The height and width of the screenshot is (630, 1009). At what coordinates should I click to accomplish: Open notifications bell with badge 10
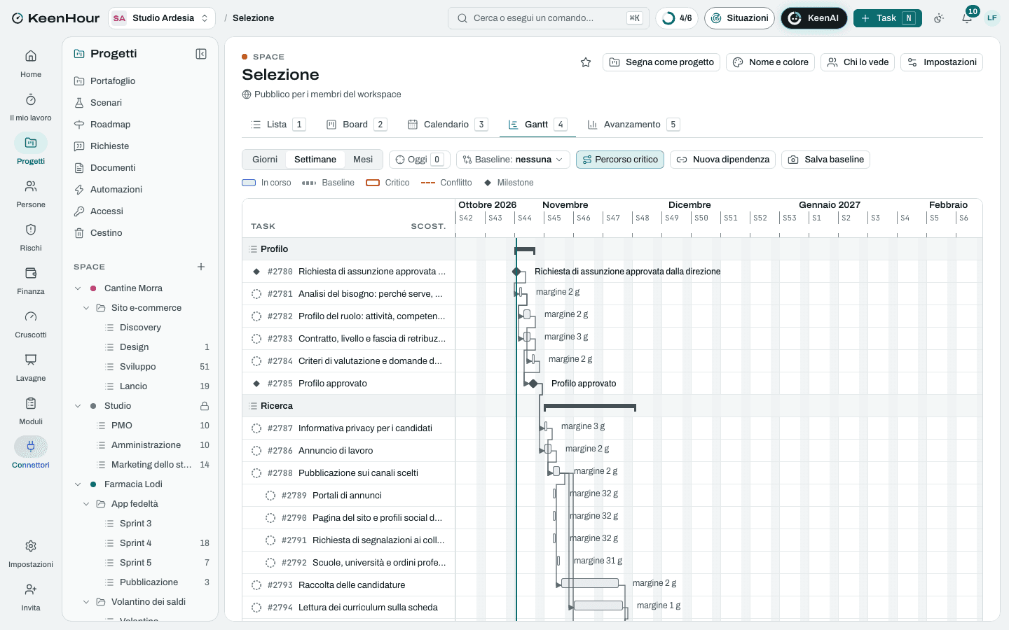tap(967, 18)
